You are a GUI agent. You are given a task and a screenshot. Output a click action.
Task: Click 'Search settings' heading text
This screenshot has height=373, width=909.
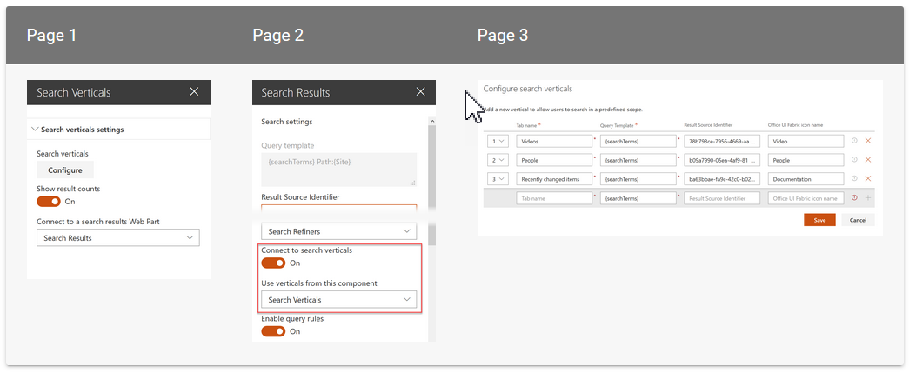[x=287, y=122]
